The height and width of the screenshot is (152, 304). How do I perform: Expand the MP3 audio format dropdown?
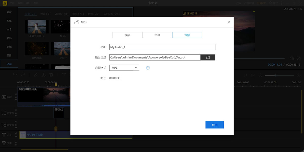124,68
